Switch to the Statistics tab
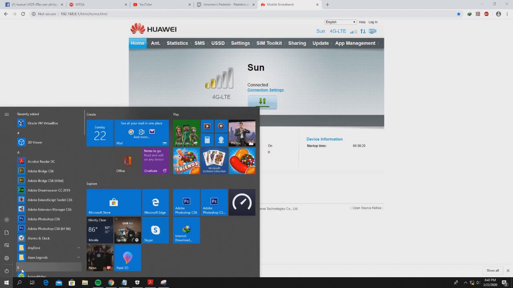 coord(177,43)
